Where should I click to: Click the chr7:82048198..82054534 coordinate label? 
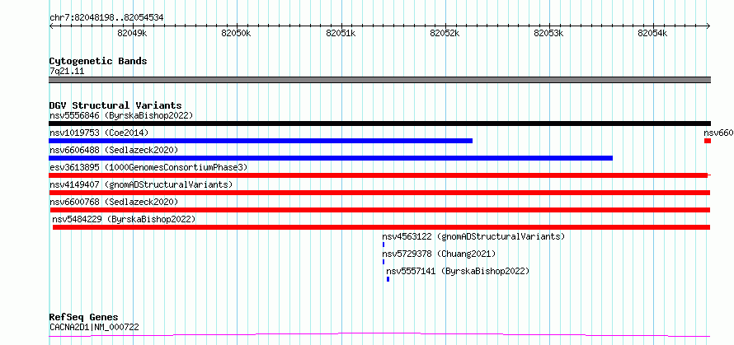tap(106, 18)
